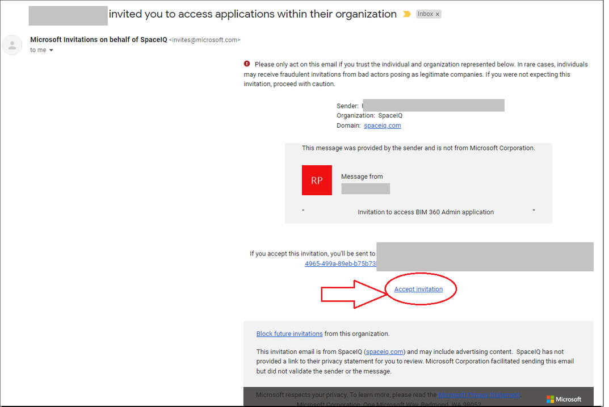This screenshot has width=609, height=407.
Task: Click the BIM 360 Admin application invitation message
Action: coord(425,212)
